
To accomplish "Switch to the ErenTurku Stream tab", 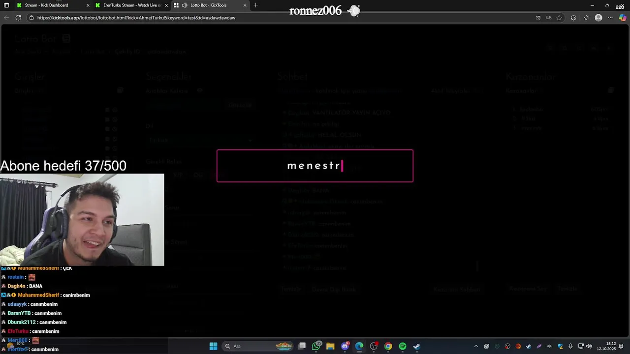I will [132, 5].
